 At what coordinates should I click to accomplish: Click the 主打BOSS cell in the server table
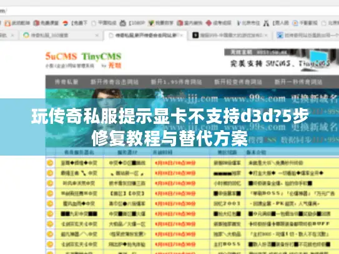point(227,244)
